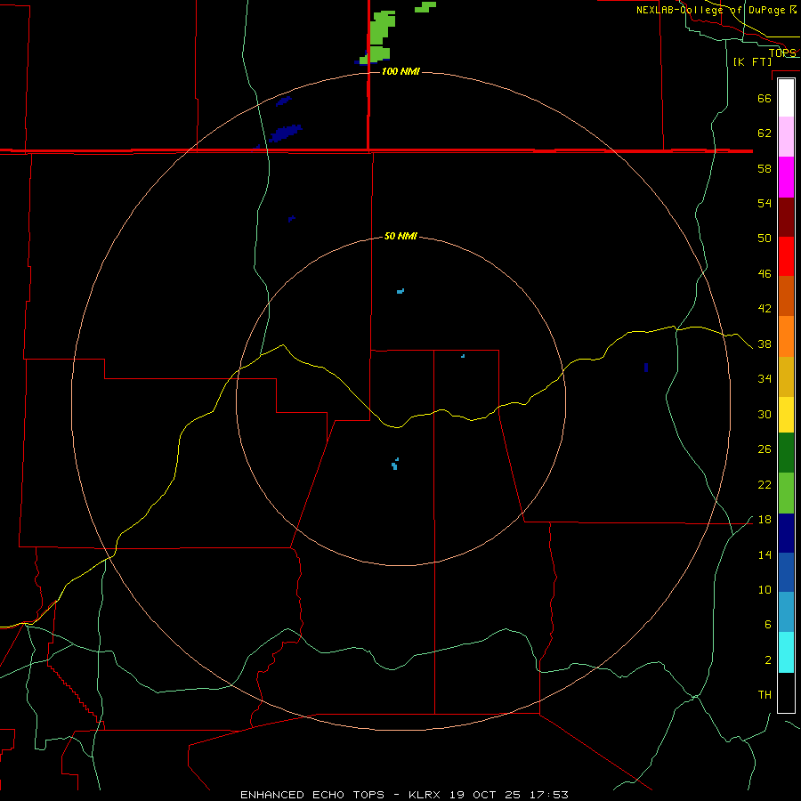801x801 pixels.
Task: Click the 17:53 timestamp in the caption
Action: (x=548, y=795)
